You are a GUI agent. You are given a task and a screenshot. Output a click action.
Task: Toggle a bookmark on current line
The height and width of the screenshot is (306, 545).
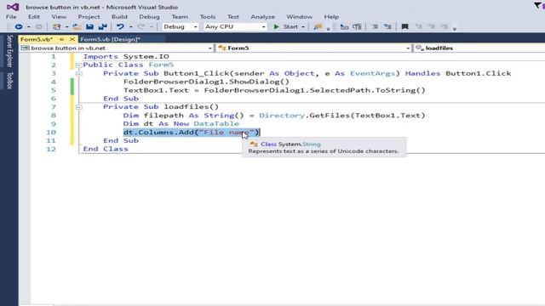(x=404, y=26)
